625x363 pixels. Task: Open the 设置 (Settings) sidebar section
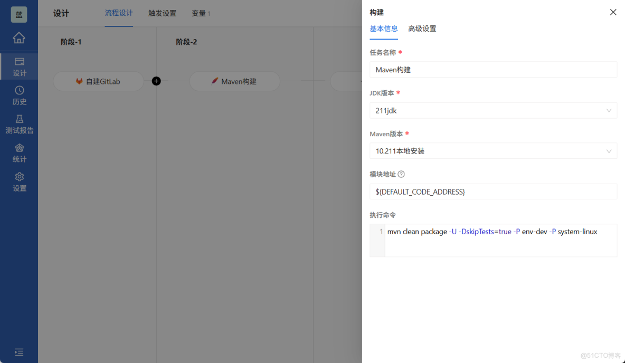click(x=19, y=182)
